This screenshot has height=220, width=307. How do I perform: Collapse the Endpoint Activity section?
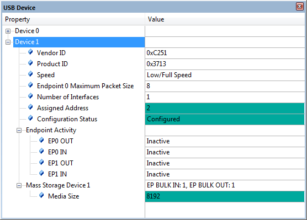[19, 130]
